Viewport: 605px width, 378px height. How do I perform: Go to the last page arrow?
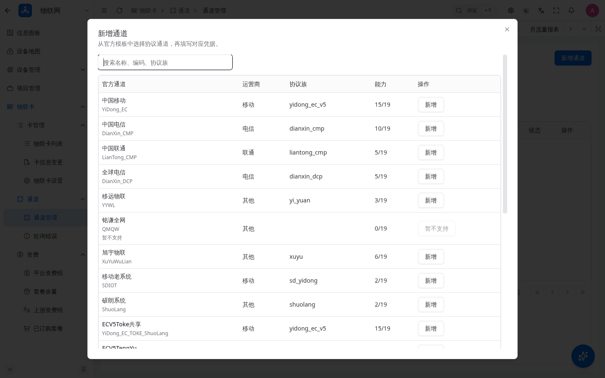pos(583,292)
